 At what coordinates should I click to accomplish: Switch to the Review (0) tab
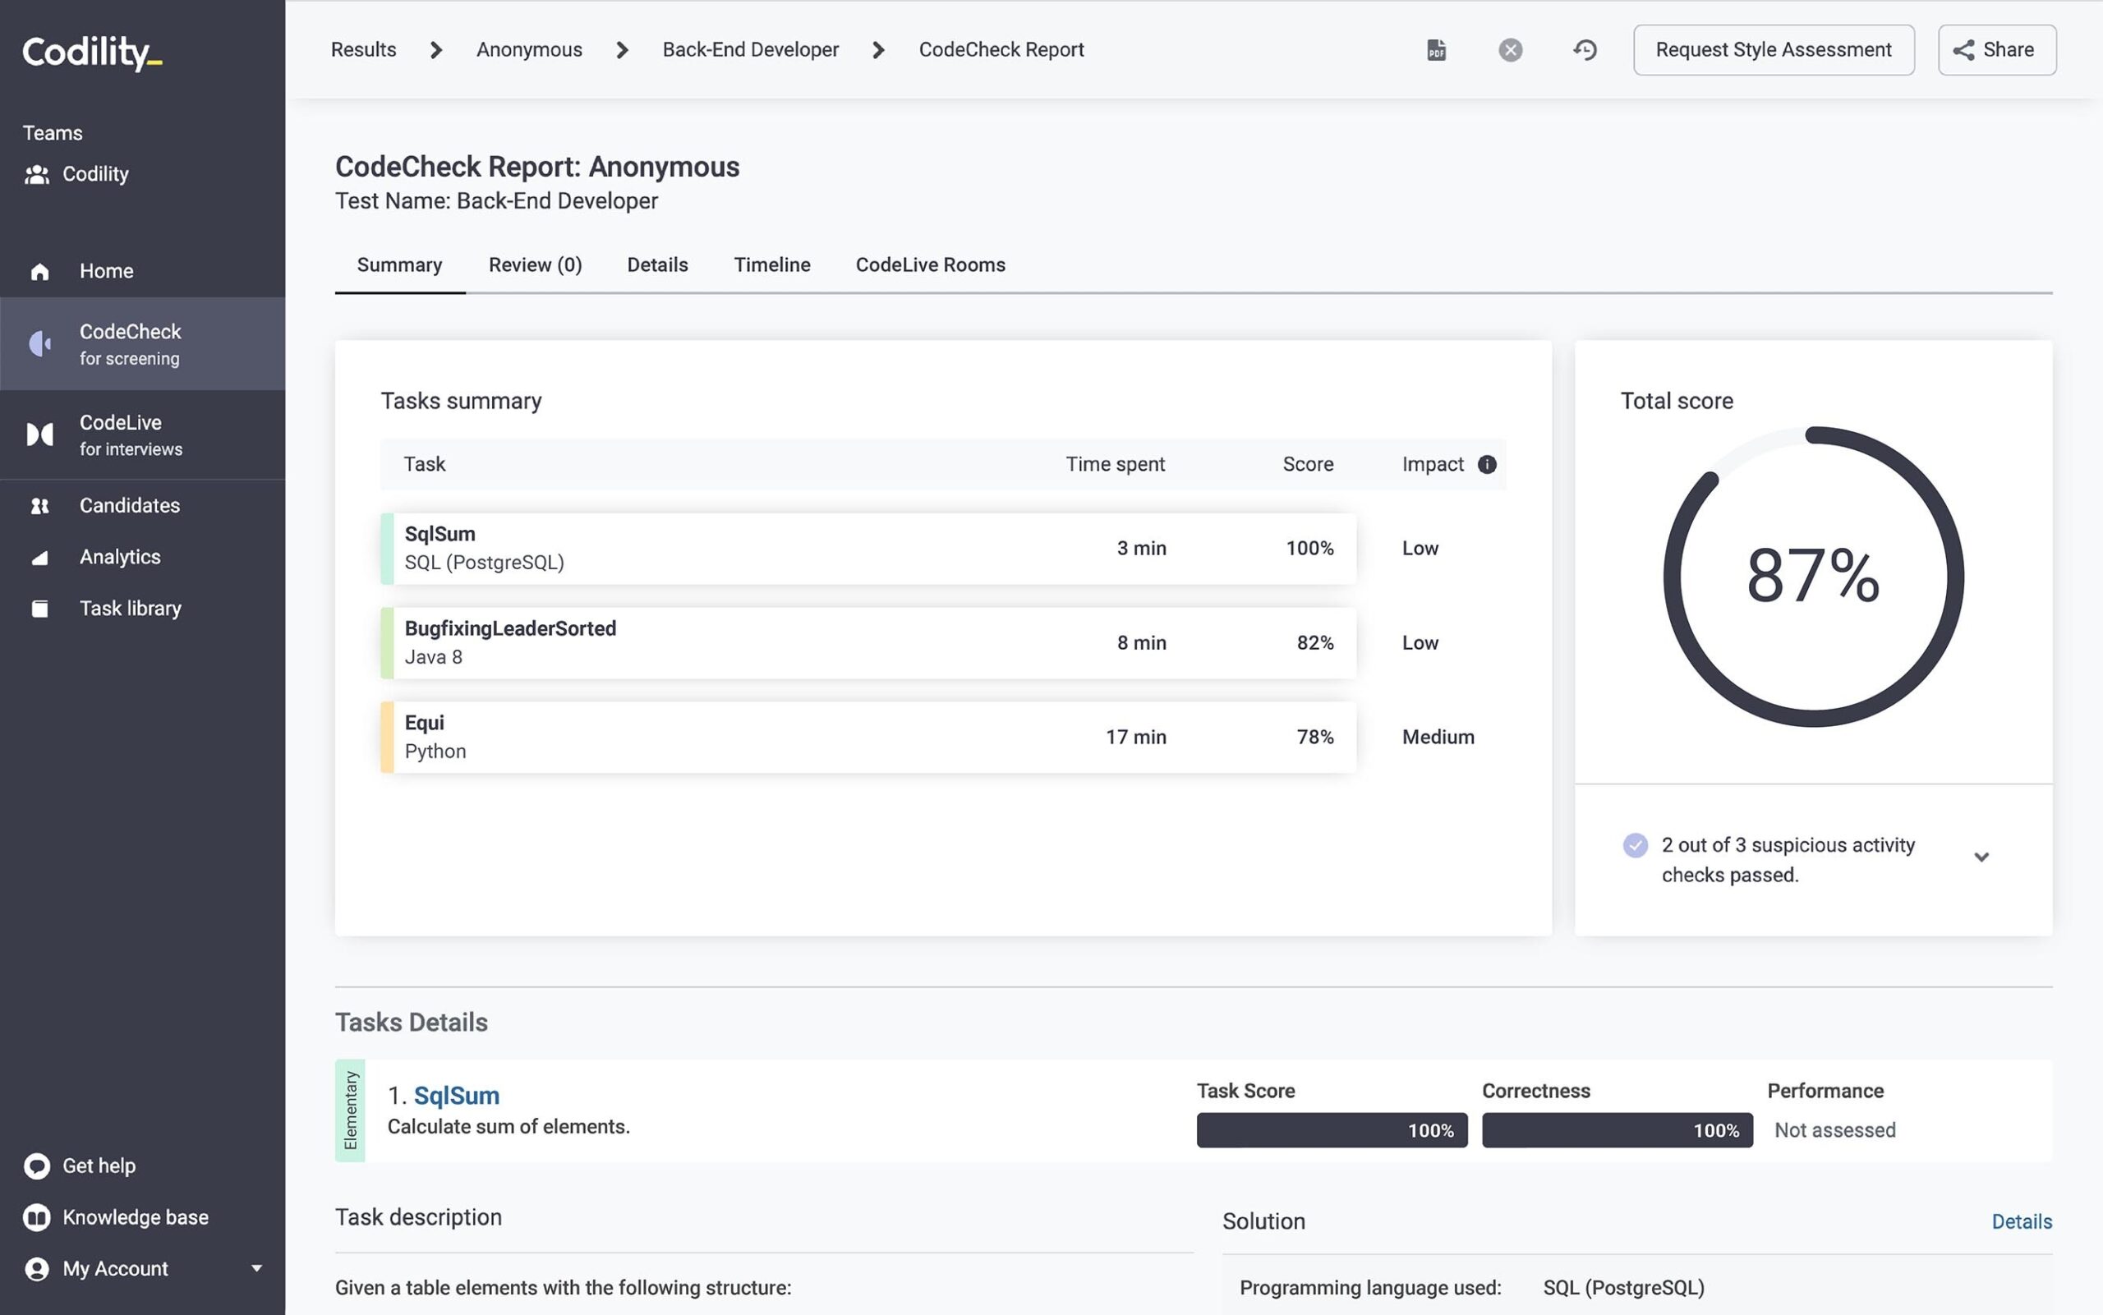535,264
